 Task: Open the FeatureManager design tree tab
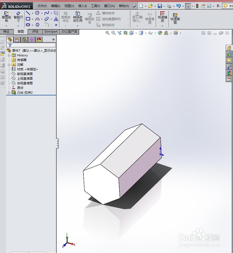[10, 40]
